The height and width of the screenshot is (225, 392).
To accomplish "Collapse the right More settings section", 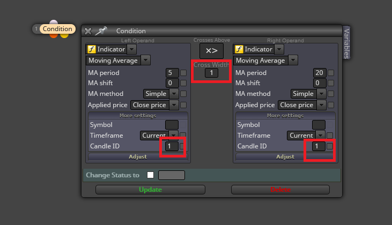I will tap(285, 116).
